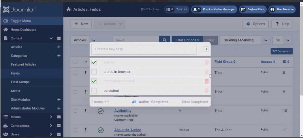Check the 'persistent' task
The image size is (303, 138).
tap(94, 91)
